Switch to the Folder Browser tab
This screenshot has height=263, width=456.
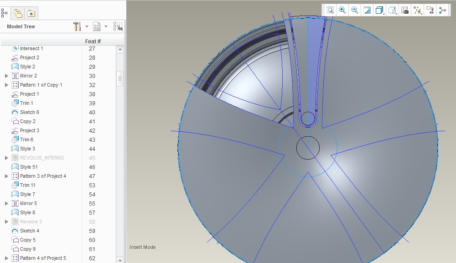[18, 13]
